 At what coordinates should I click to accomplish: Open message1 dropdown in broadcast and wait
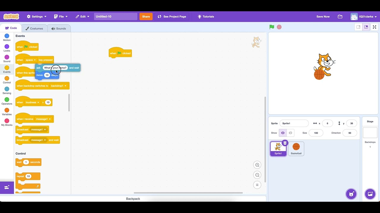(x=39, y=140)
